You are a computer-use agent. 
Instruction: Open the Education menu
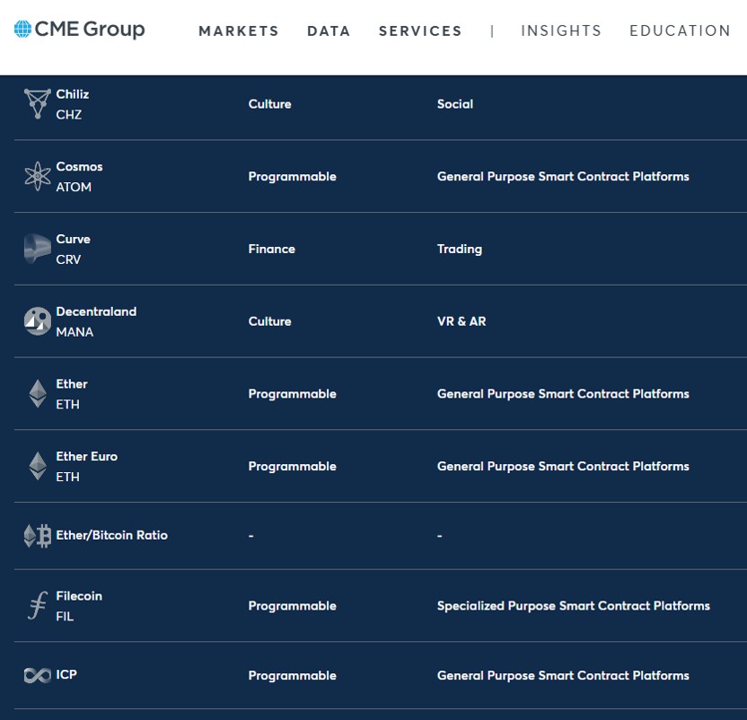pyautogui.click(x=680, y=31)
